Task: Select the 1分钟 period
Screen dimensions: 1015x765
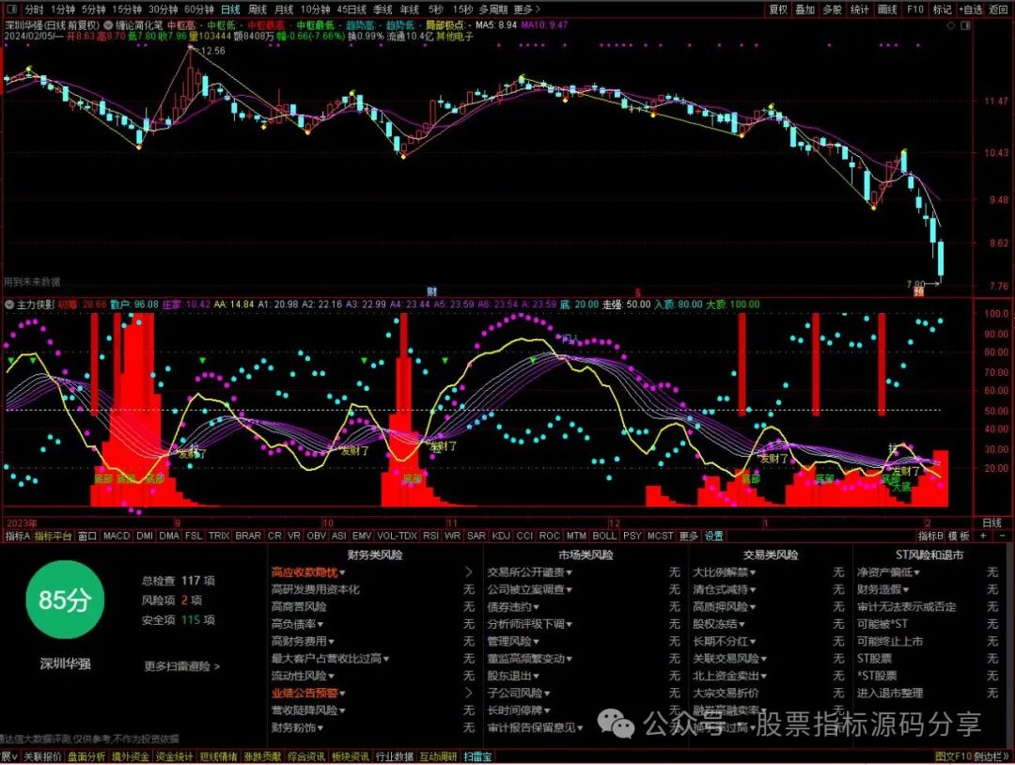Action: click(x=63, y=9)
